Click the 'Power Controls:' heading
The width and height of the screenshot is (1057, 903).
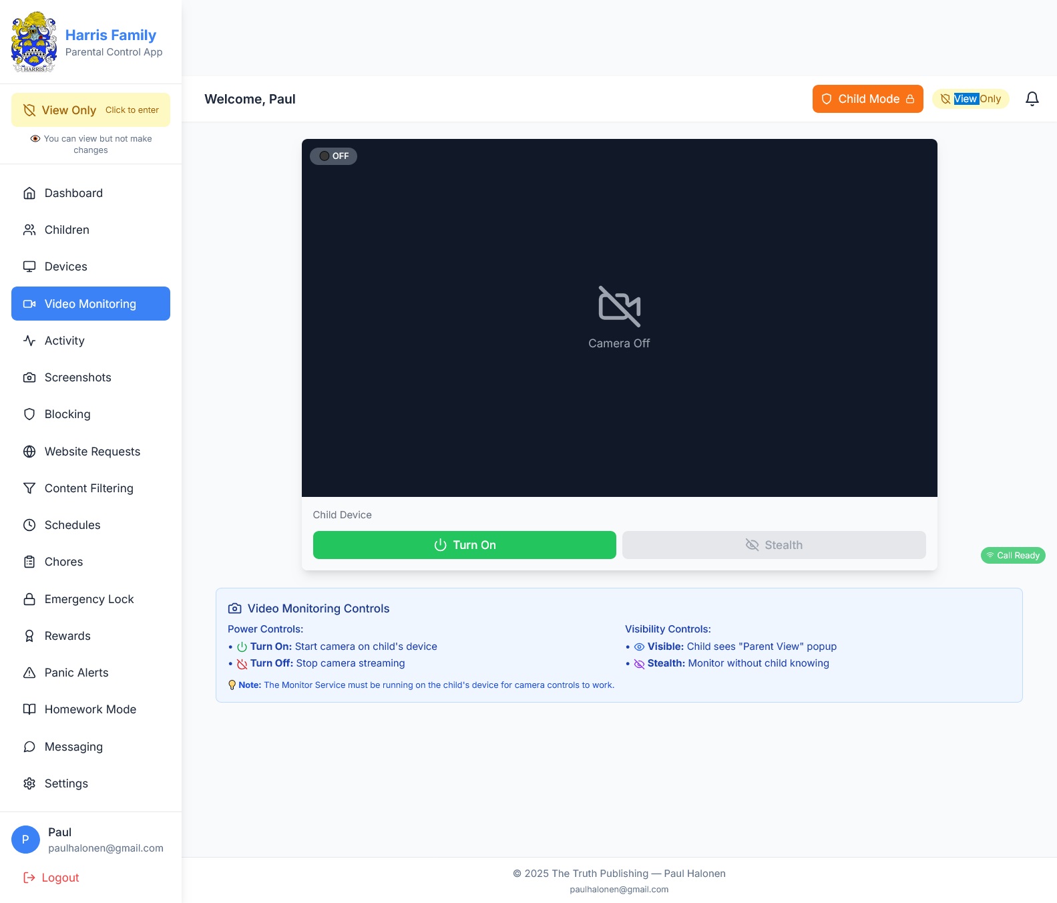[x=265, y=629]
